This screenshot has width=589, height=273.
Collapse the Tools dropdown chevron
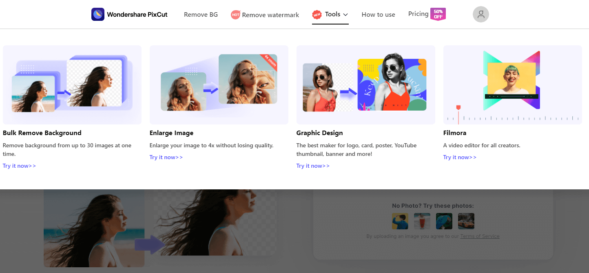click(x=345, y=15)
